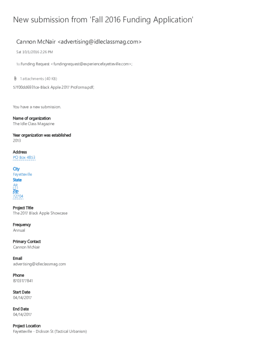Screen dimensions: 273x363
Task: Click the AR state link
Action: coord(15,185)
